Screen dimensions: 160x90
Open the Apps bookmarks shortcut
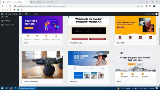click(x=5, y=10)
